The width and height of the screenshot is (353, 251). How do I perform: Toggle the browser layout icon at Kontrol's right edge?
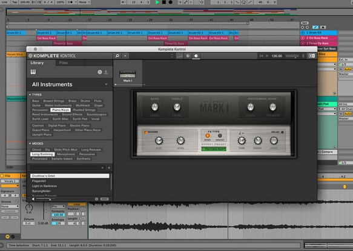click(x=312, y=56)
